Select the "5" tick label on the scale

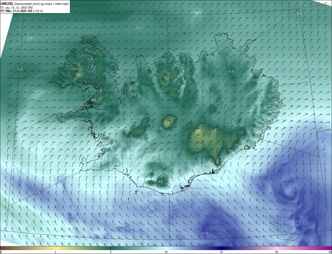(111, 252)
